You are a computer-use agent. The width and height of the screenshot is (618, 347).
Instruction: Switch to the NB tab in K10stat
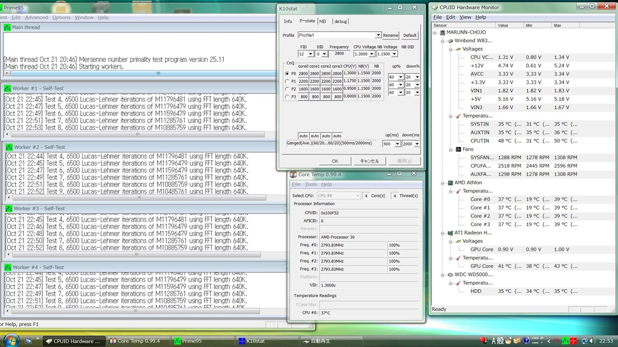point(323,22)
